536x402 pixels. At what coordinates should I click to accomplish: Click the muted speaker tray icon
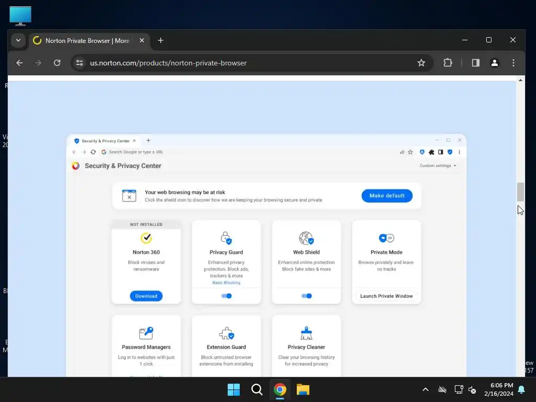coord(472,389)
